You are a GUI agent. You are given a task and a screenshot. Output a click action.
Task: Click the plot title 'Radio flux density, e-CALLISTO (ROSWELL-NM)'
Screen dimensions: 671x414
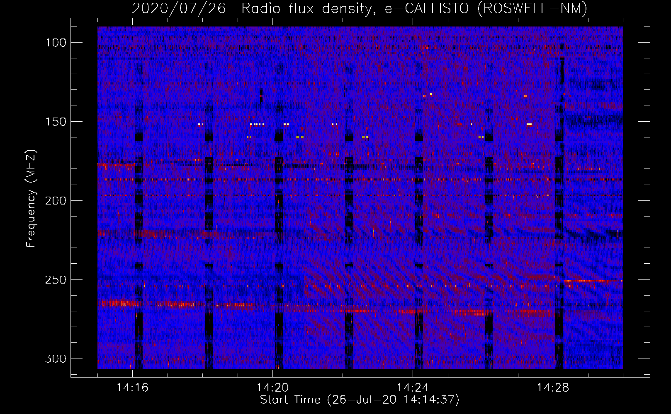pos(414,8)
